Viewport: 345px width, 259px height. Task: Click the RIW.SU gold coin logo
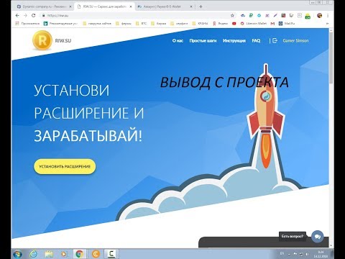42,40
